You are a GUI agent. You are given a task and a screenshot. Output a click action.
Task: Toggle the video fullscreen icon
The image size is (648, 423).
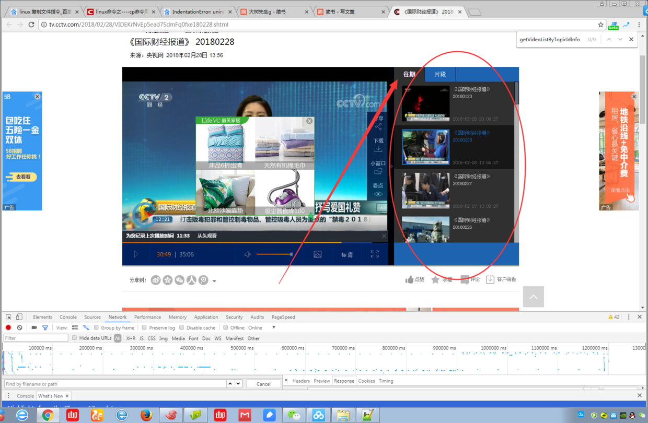point(375,254)
